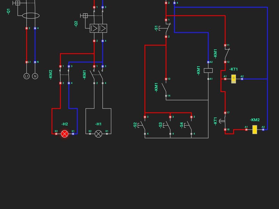The height and width of the screenshot is (209, 279).
Task: Click the Q1 residual current oval symbol
Action: coord(31,16)
